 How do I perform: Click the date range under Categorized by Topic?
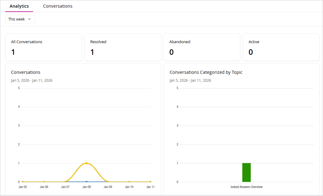coord(190,80)
